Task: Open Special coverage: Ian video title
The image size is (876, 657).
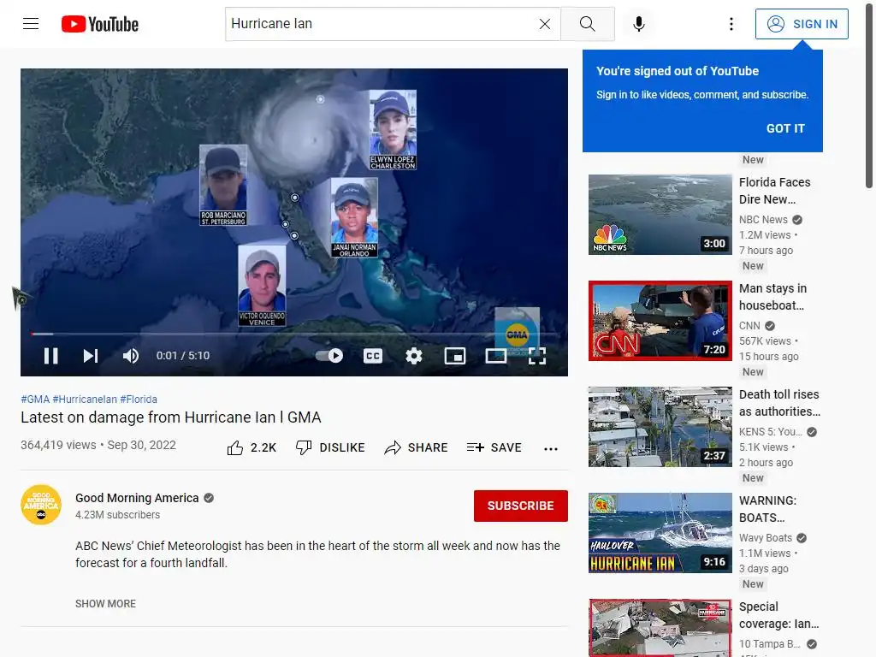Action: [778, 615]
